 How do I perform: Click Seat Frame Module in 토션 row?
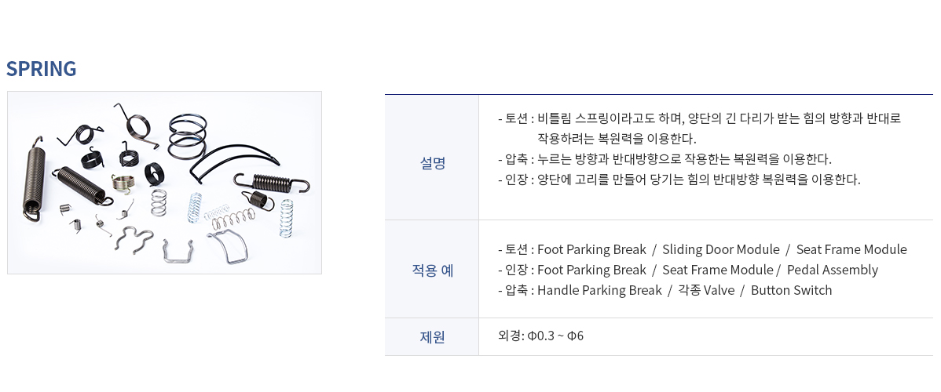pos(851,249)
